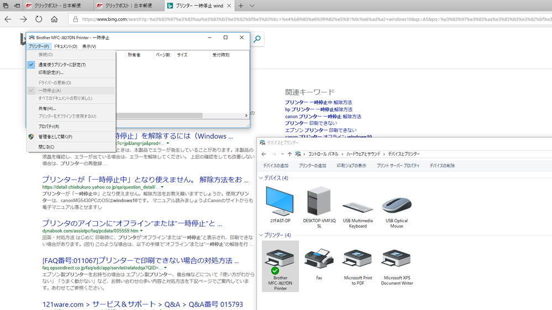Click the Bing search magnifier icon
The height and width of the screenshot is (310, 552).
(257, 39)
